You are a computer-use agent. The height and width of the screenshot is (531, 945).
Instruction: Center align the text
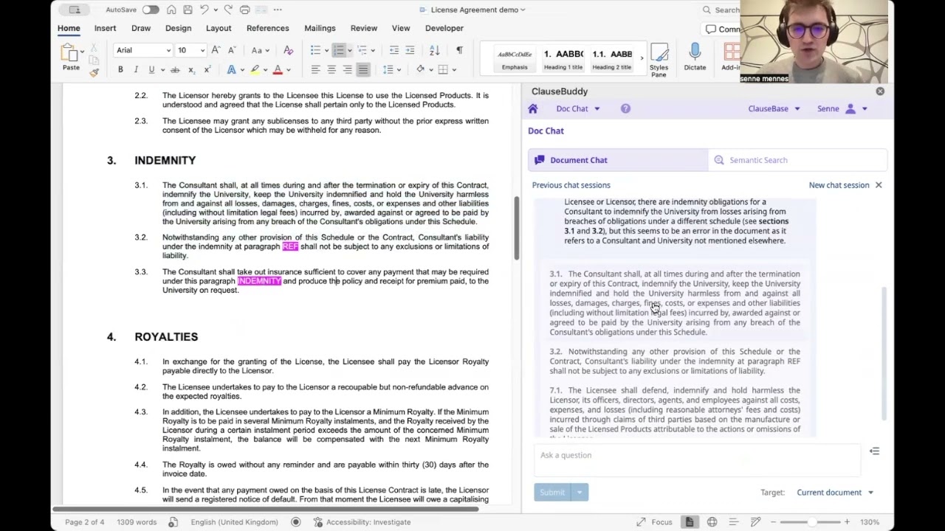click(x=331, y=69)
